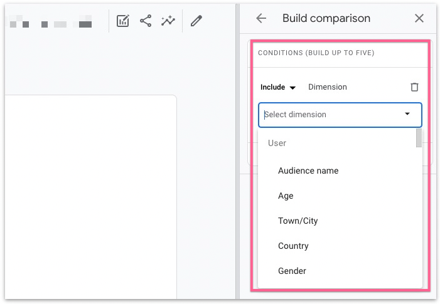Open the share report icon
Screen dimensions: 440x304
[146, 21]
